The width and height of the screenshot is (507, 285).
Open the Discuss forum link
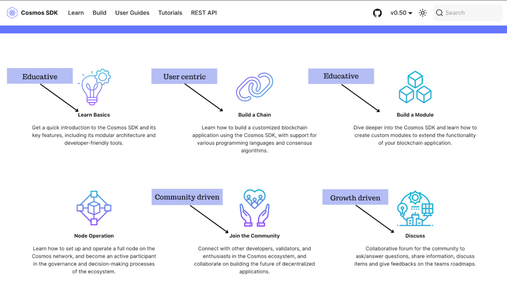[x=415, y=236]
